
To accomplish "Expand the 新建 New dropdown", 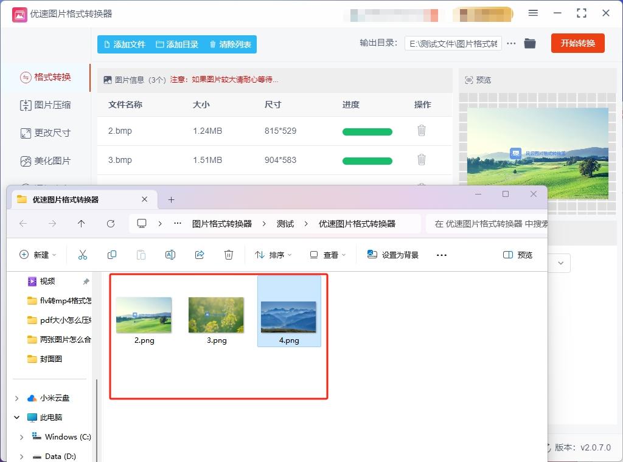I will [38, 255].
